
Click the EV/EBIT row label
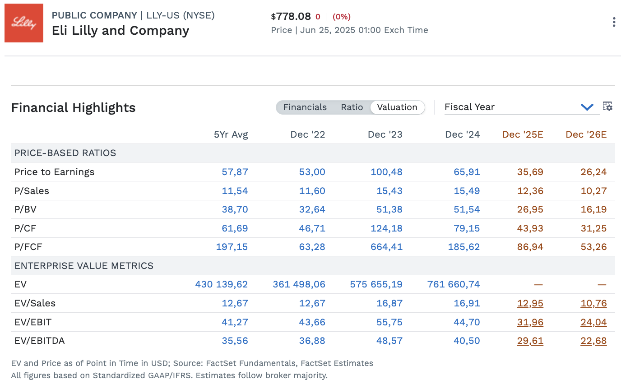pos(33,322)
